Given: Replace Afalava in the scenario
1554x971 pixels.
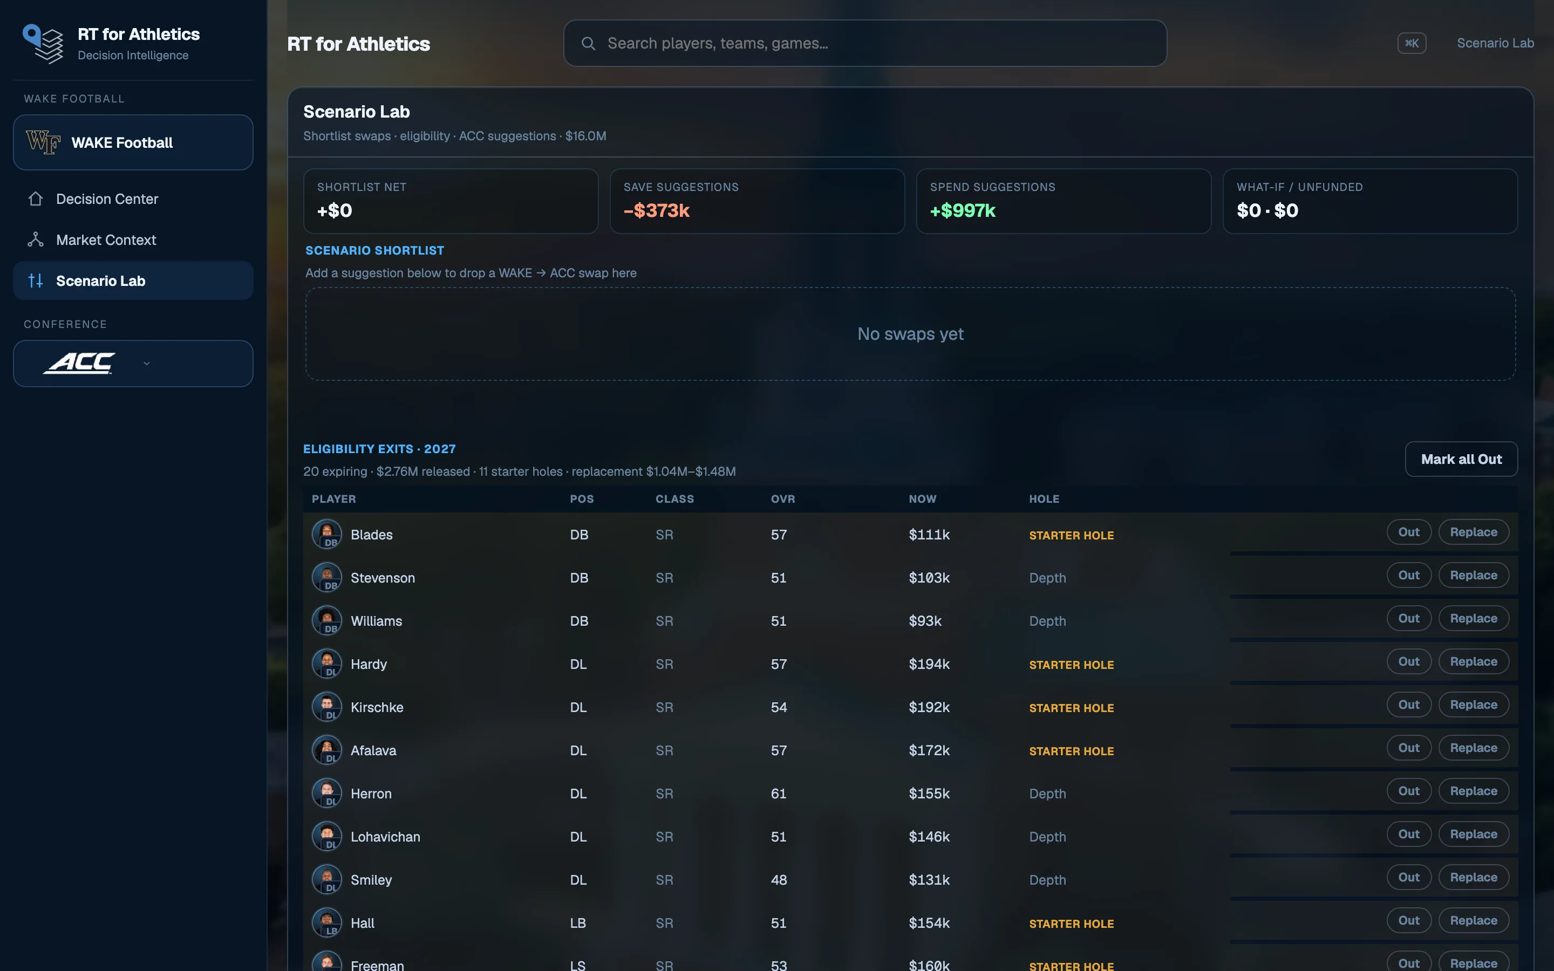Looking at the screenshot, I should [x=1473, y=748].
